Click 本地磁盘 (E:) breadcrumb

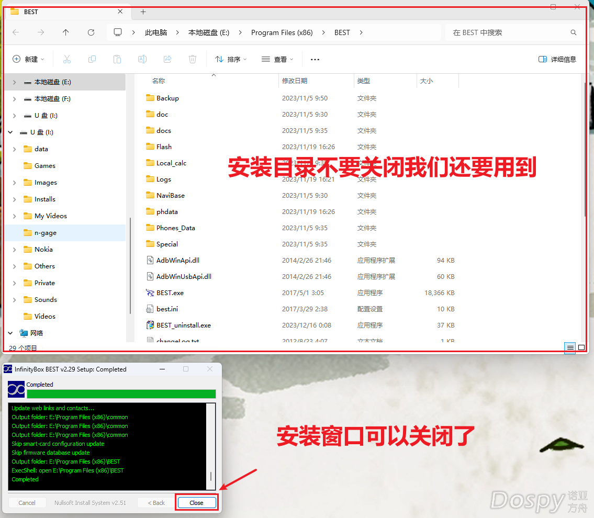(x=209, y=32)
